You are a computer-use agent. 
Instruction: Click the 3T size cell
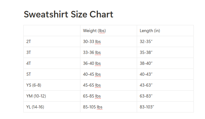pos(52,52)
